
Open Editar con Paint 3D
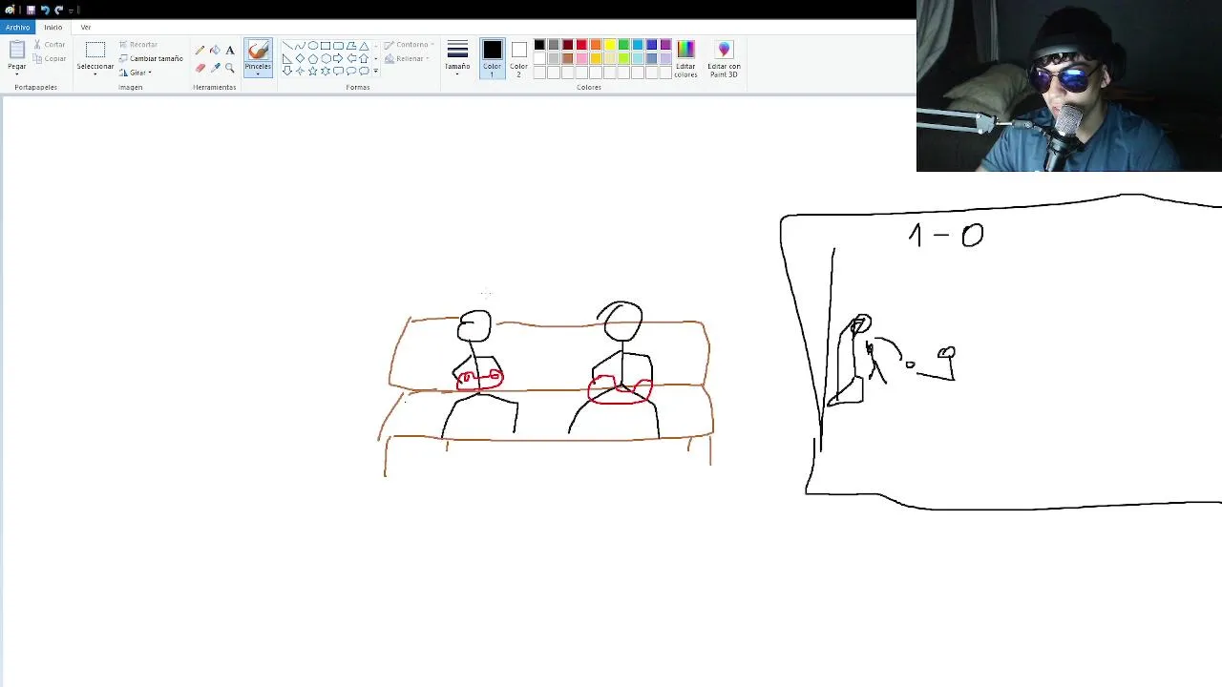(724, 60)
